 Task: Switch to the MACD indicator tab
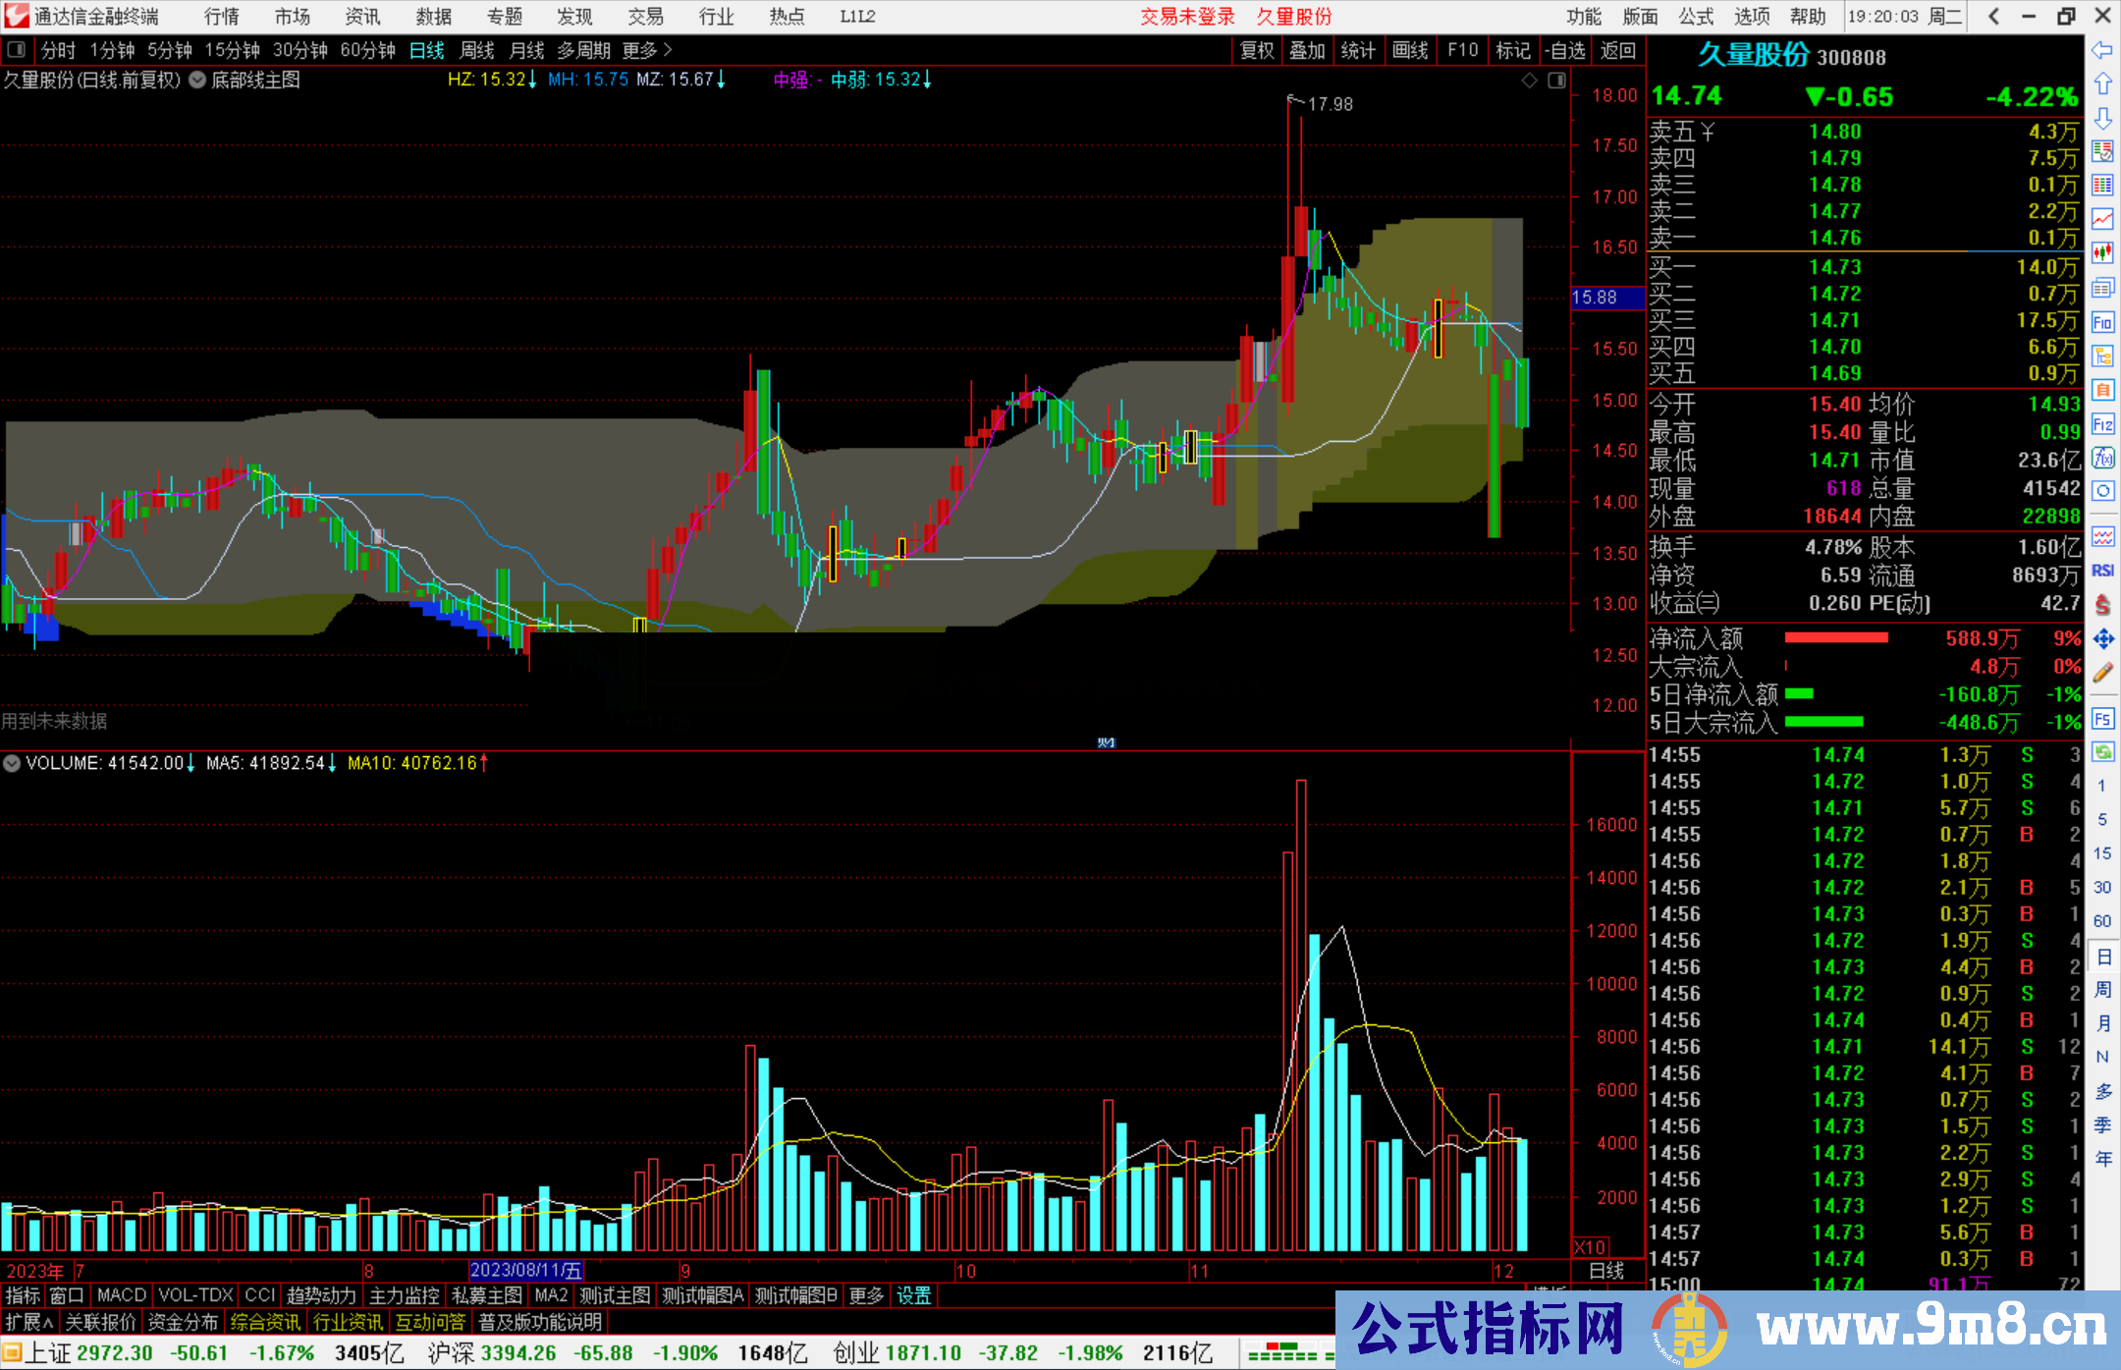click(x=122, y=1295)
